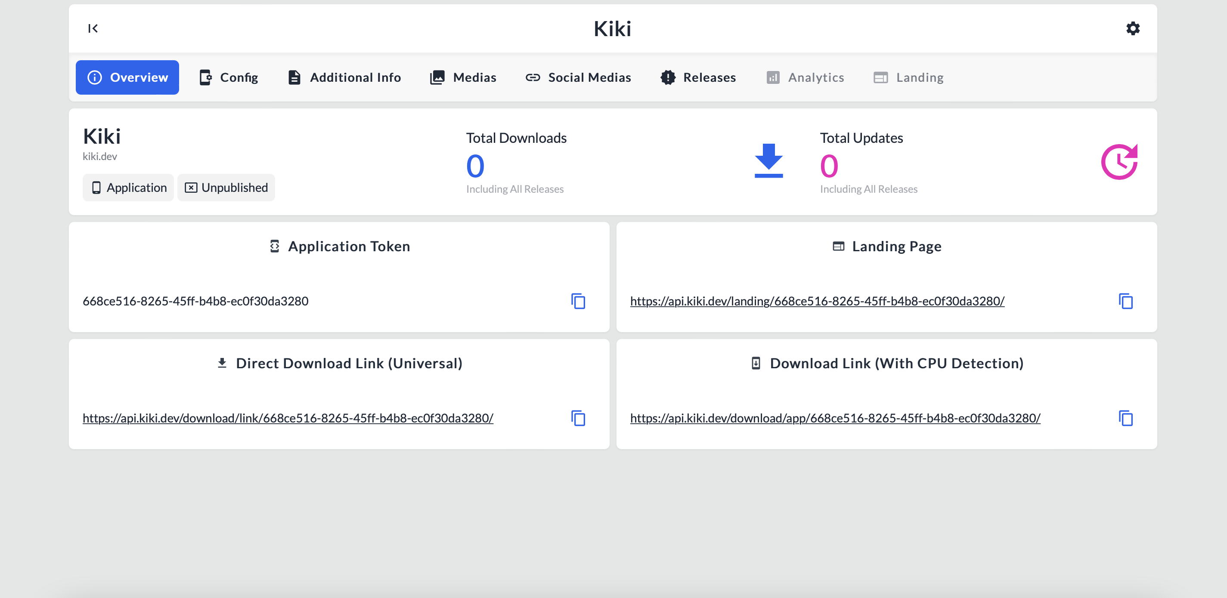Follow the download/link universal URL

288,418
